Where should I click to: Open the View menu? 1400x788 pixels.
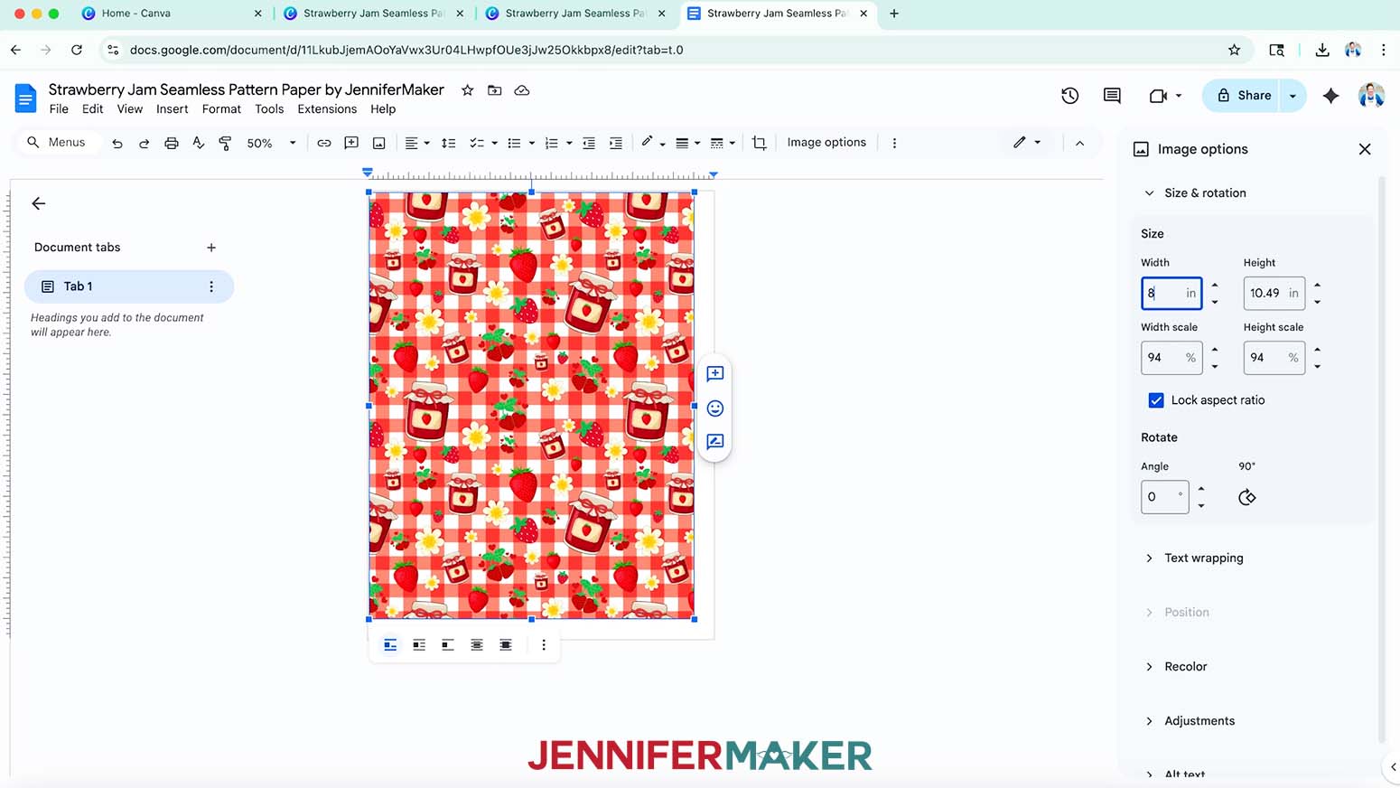(130, 109)
